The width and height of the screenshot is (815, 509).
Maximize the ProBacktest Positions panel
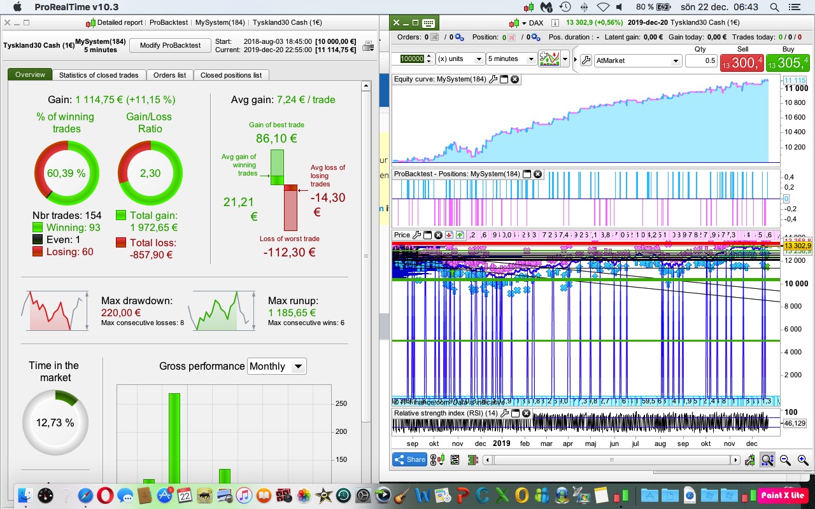tap(527, 174)
